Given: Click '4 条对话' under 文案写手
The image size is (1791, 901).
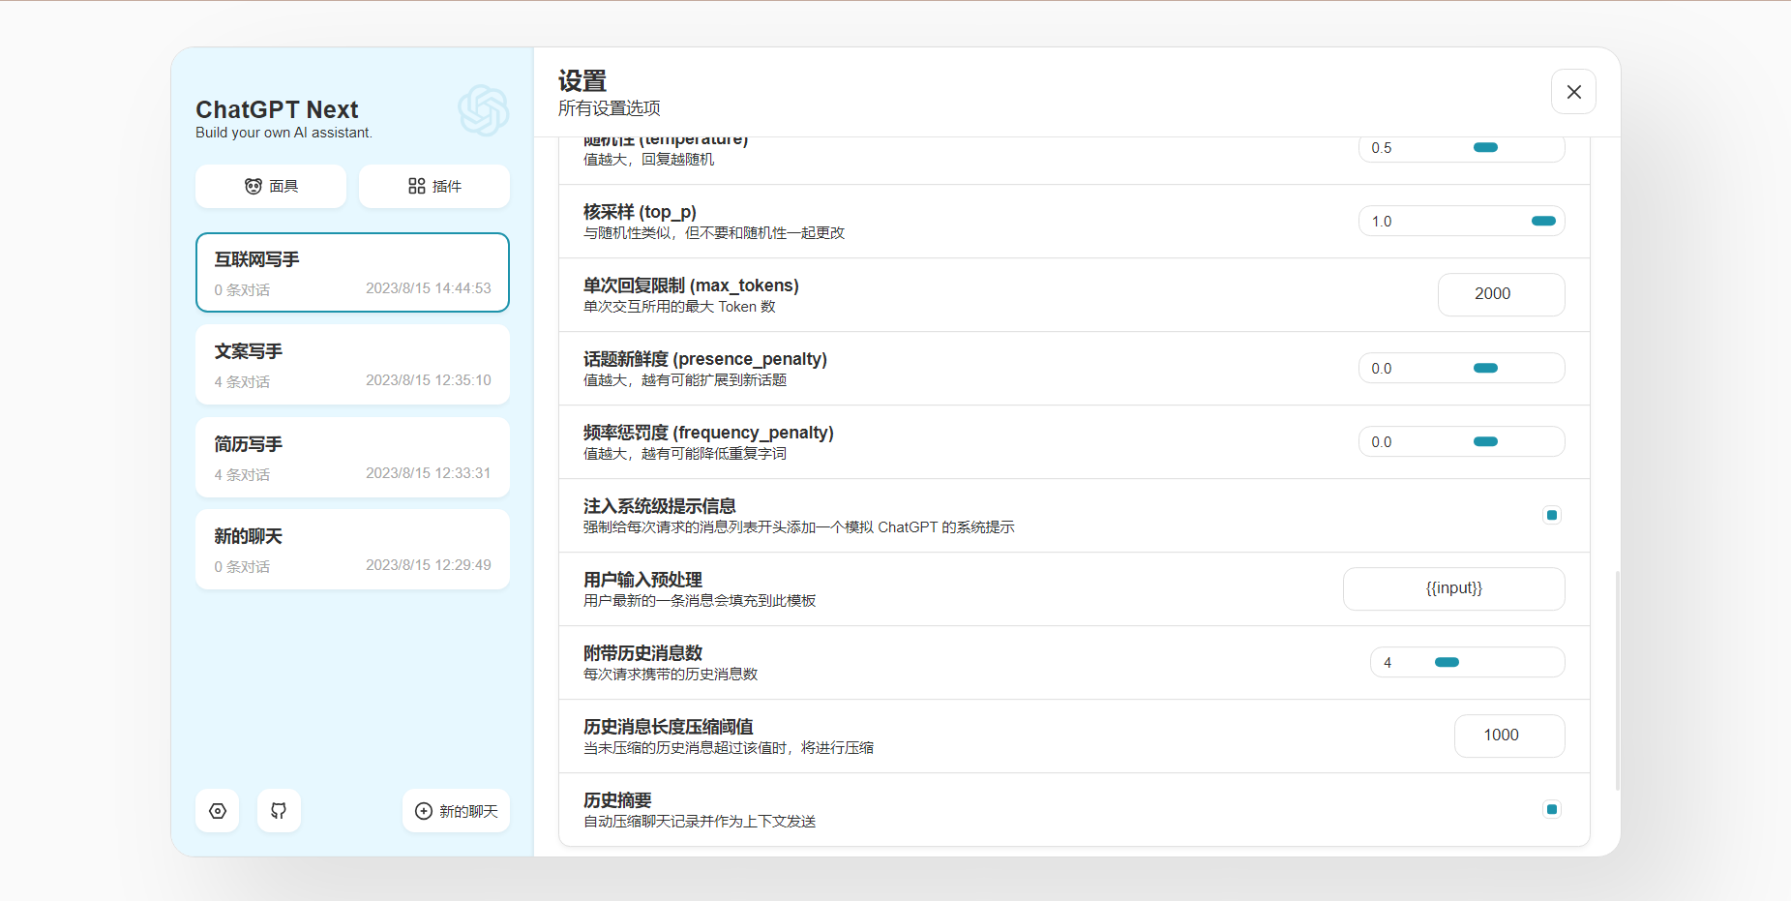Looking at the screenshot, I should point(242,382).
